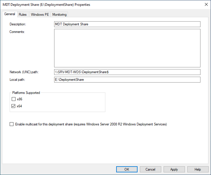Screen dimensions: 211x175
Task: Switch to the General tab
Action: [x=10, y=14]
